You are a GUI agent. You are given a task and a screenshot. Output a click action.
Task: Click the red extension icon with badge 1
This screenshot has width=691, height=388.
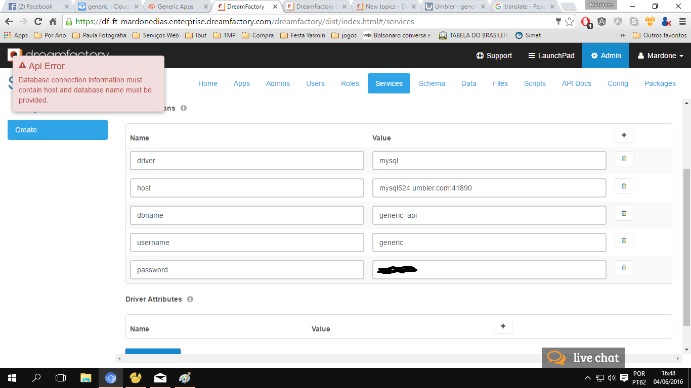(586, 22)
